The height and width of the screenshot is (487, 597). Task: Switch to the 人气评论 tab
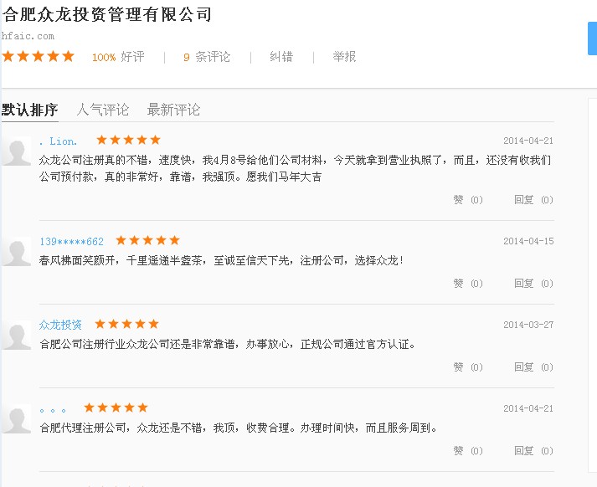[x=103, y=110]
